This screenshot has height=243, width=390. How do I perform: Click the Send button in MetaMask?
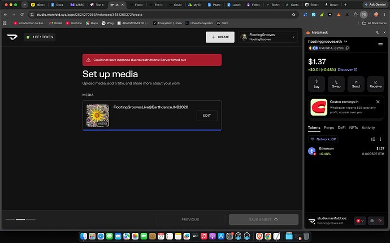[x=356, y=84]
